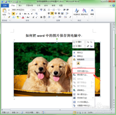
Task: Open the Word help question mark
Action: tap(113, 6)
